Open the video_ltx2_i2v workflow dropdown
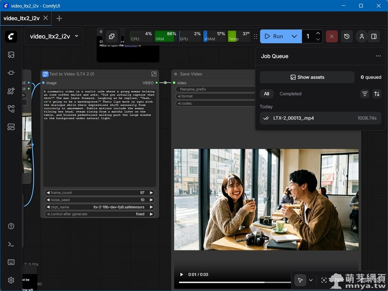The image size is (388, 291). click(x=53, y=36)
